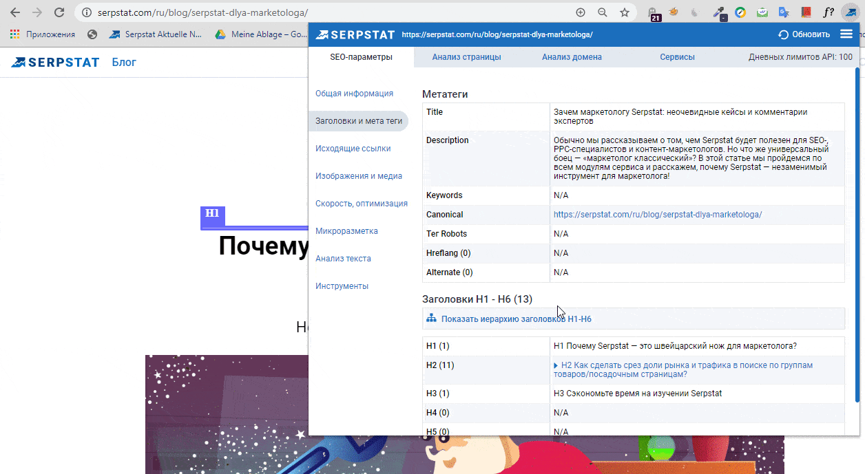Select Общая информация in the sidebar
Screen dimensions: 865x474
pyautogui.click(x=354, y=94)
